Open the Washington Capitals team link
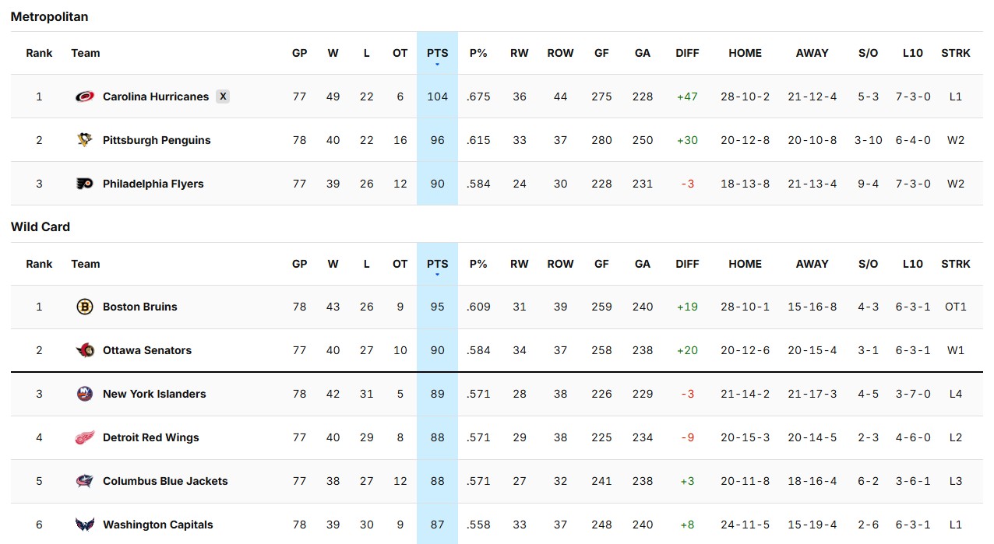Viewport: 994px width, 544px height. [x=157, y=525]
